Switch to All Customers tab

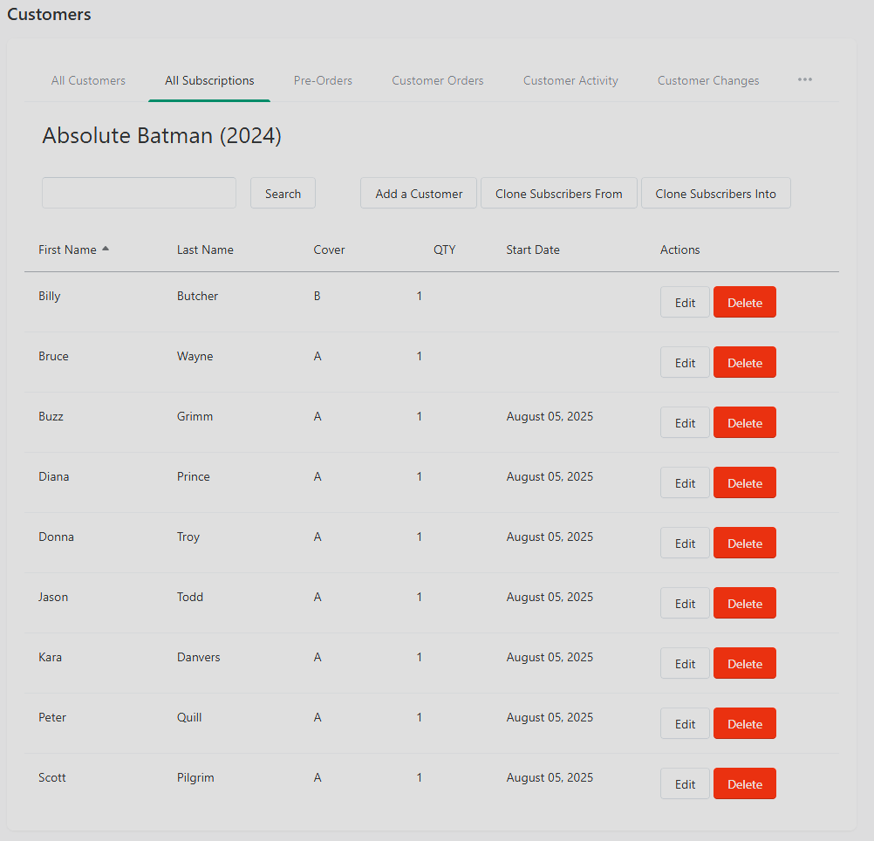tap(88, 80)
